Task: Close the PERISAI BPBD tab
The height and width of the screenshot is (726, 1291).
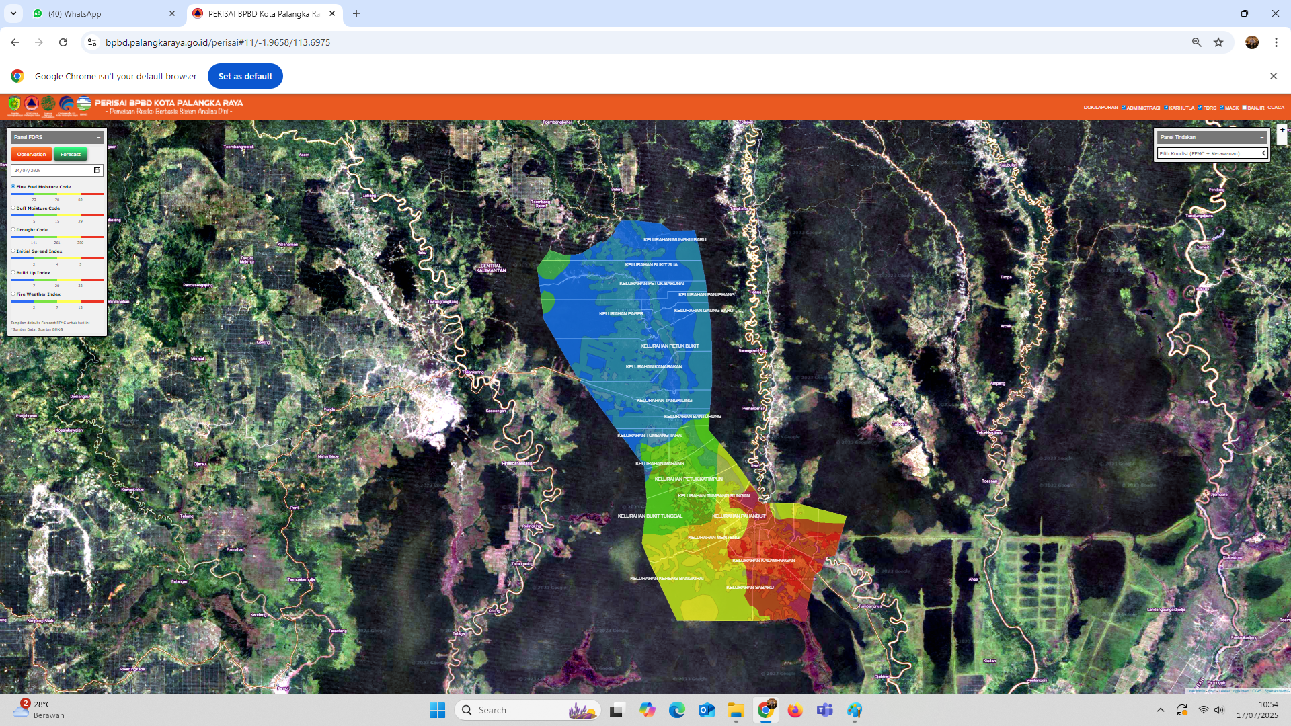Action: [332, 13]
